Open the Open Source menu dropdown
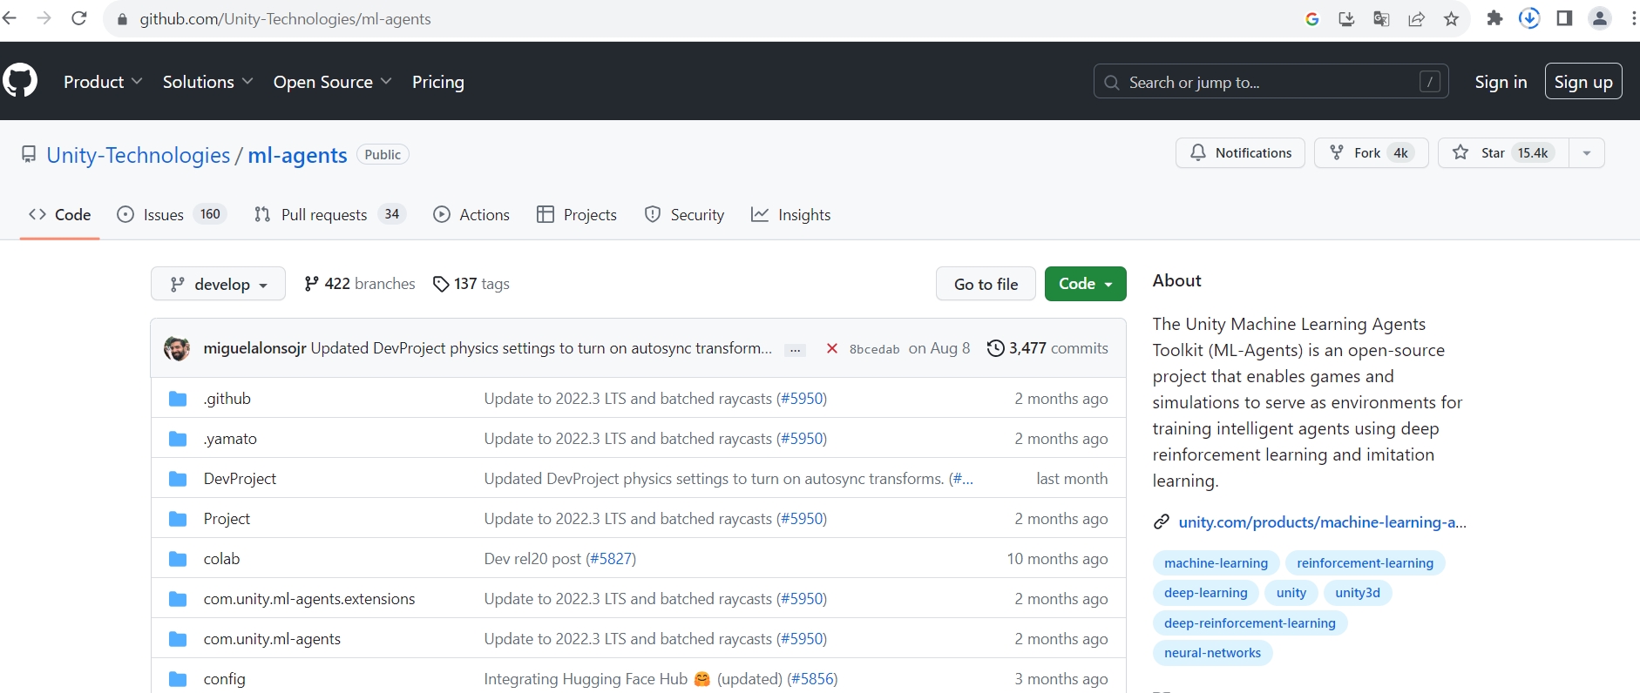This screenshot has height=693, width=1640. tap(333, 82)
